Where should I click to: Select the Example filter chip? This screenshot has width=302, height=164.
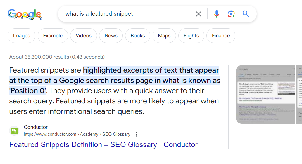[x=53, y=36]
